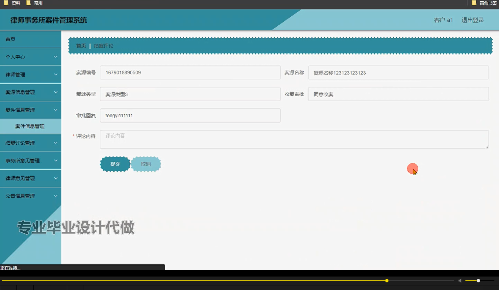Screen dimensions: 499x290
Task: Open the 律师管理 menu item
Action: [31, 74]
